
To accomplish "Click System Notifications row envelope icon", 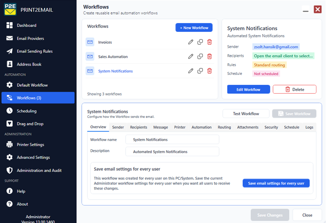I will pos(90,71).
